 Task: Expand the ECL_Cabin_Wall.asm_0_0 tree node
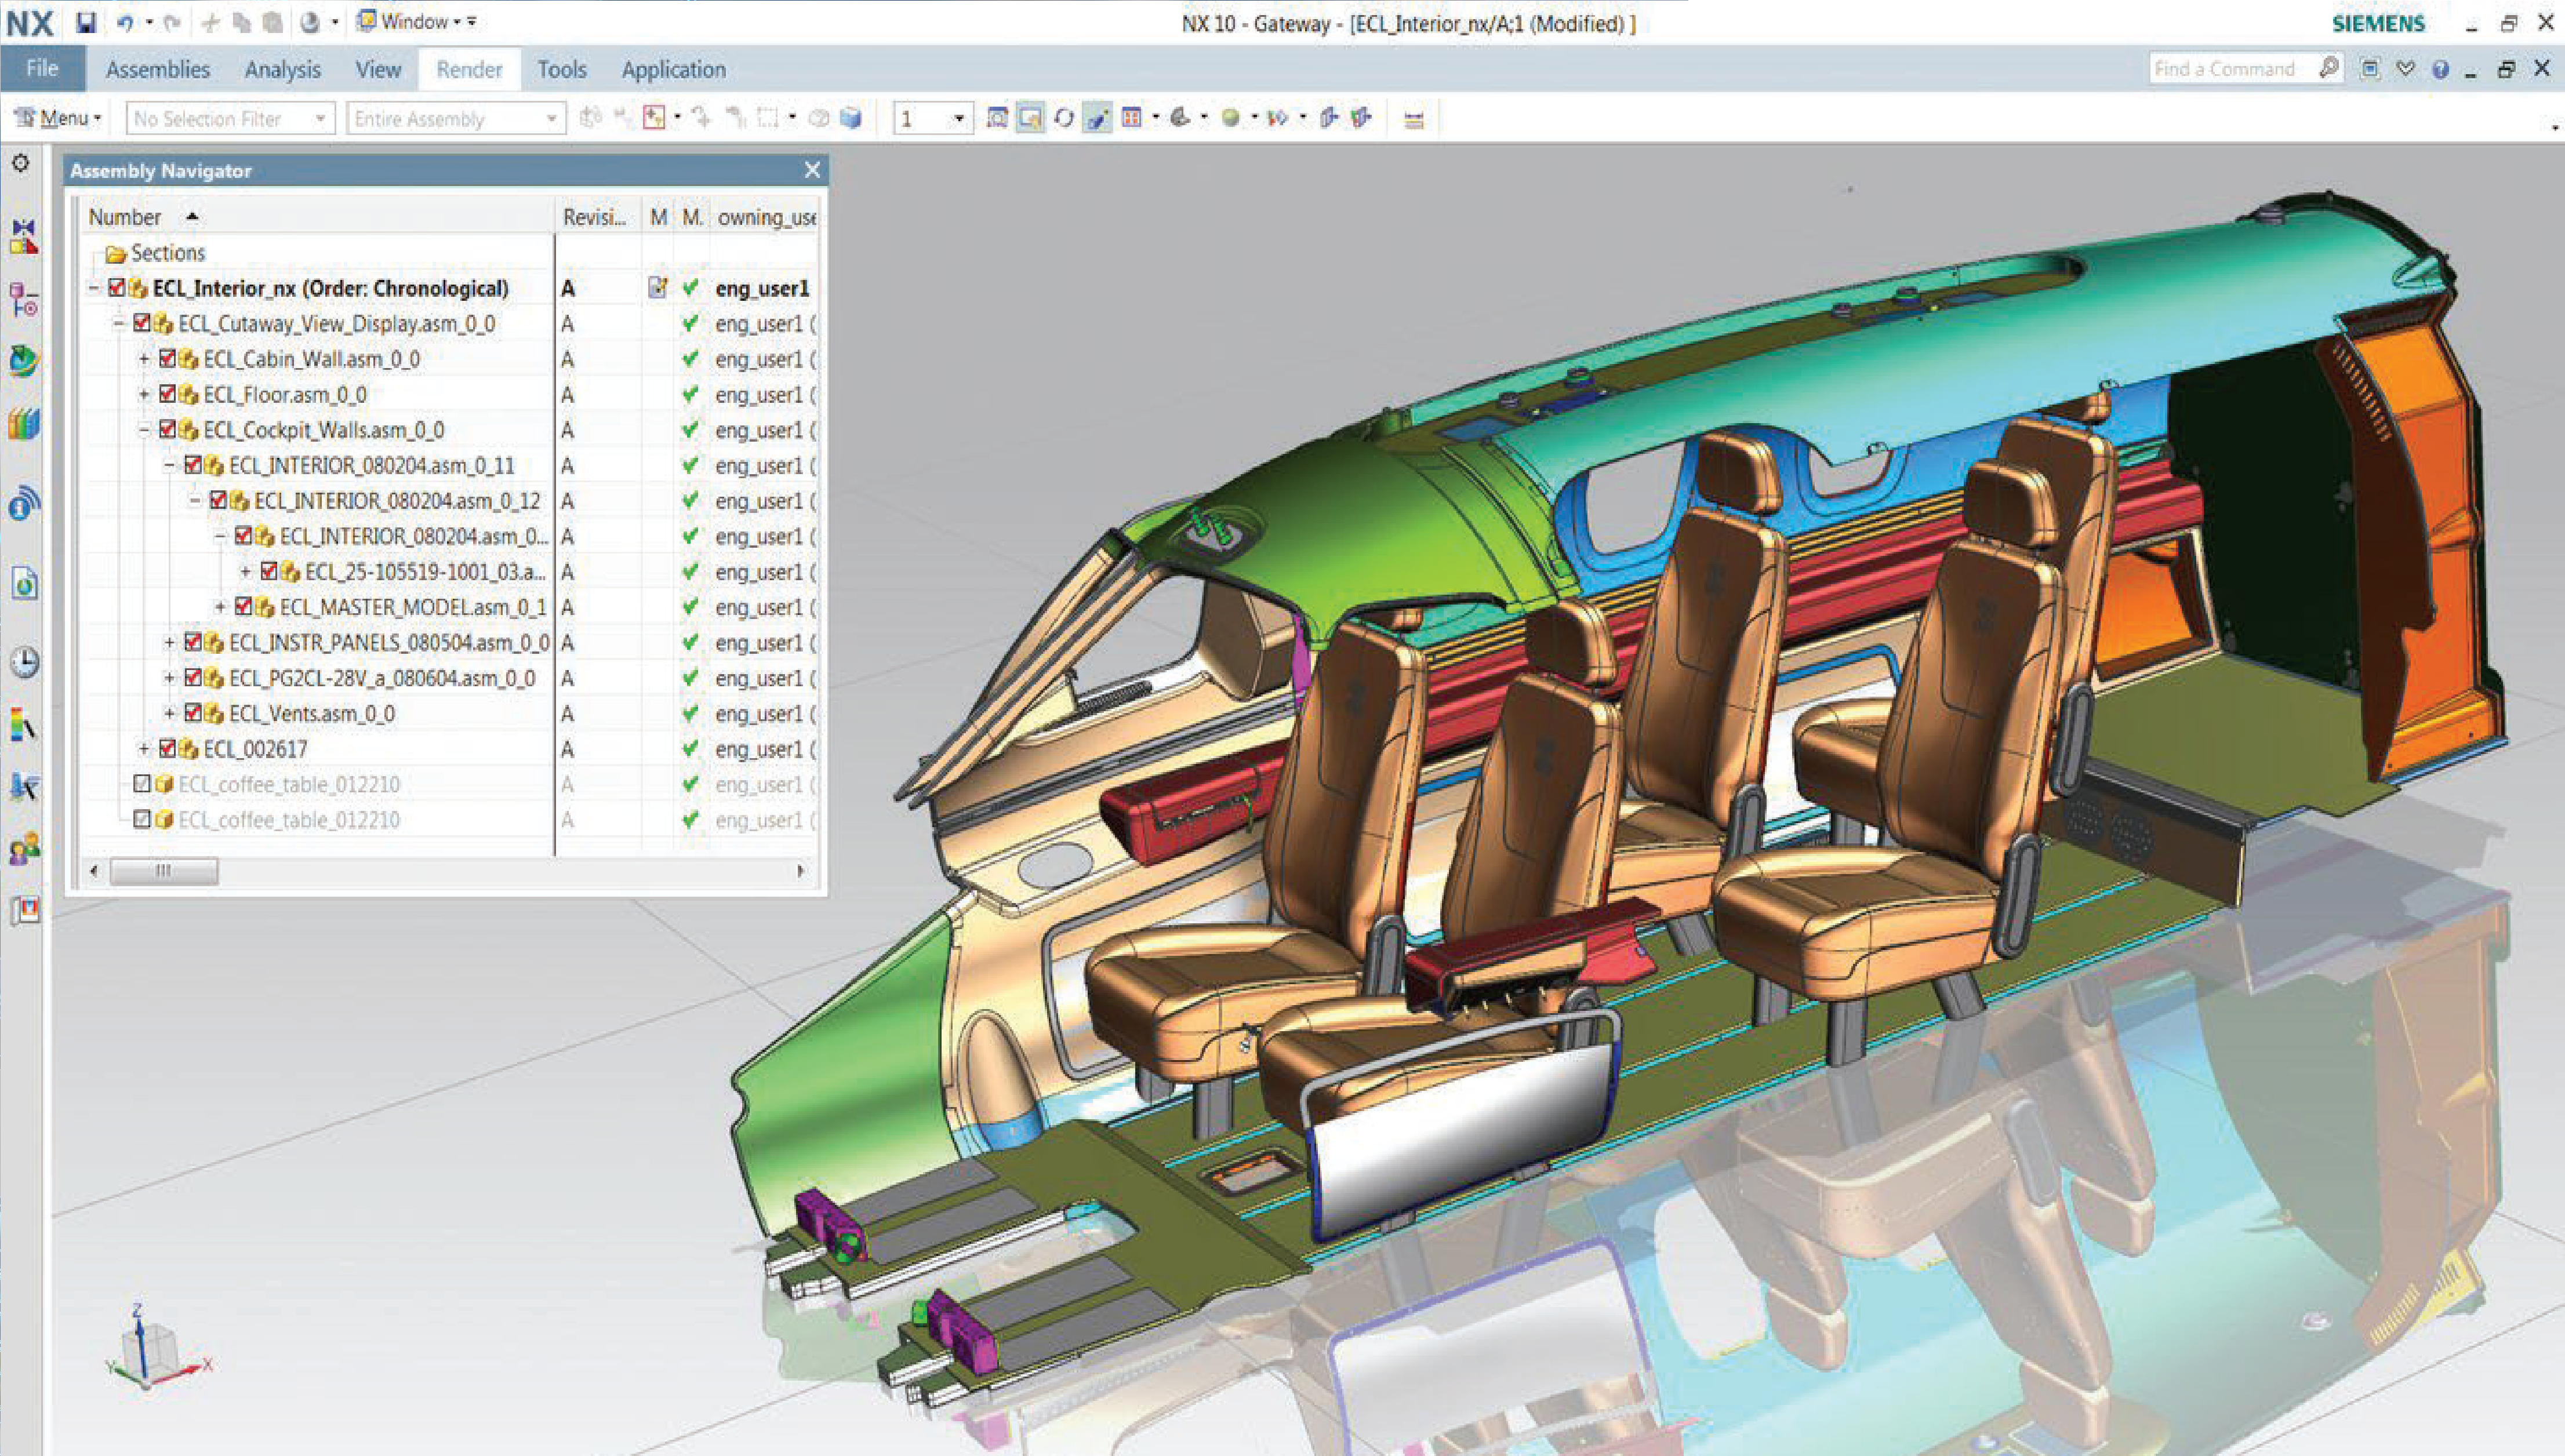pos(144,359)
